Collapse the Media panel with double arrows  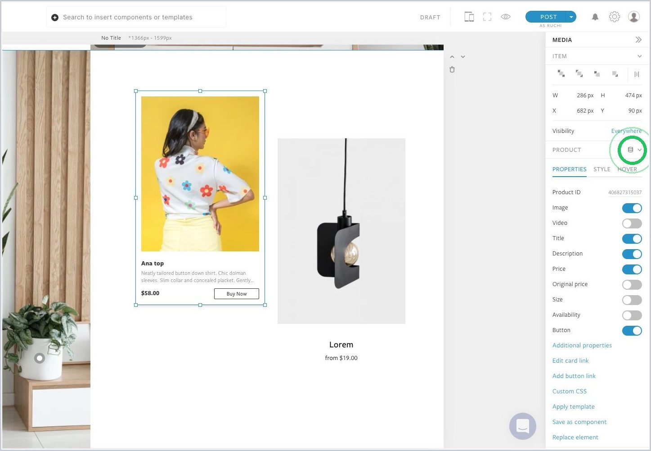pyautogui.click(x=638, y=40)
